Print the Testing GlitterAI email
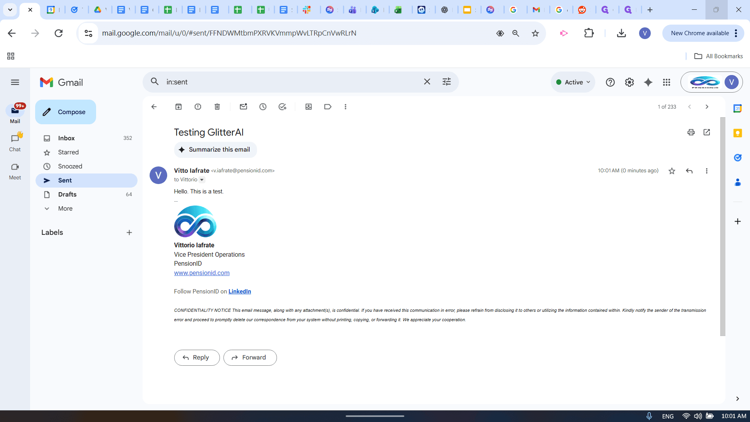 coord(691,132)
